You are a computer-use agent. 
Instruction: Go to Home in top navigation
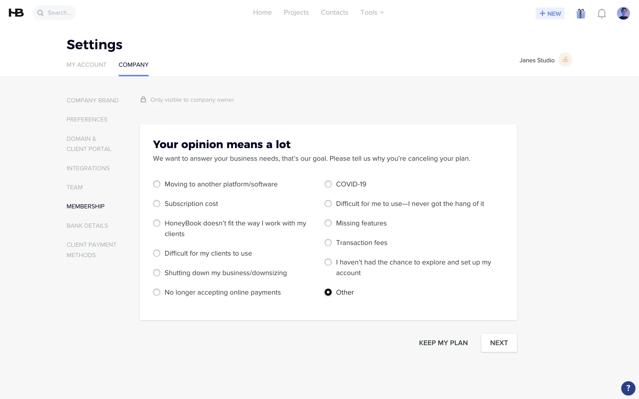point(262,12)
